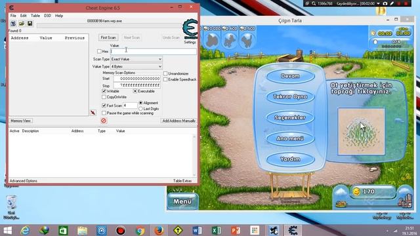The image size is (420, 236).
Task: Open the D3D menu
Action: click(x=47, y=16)
